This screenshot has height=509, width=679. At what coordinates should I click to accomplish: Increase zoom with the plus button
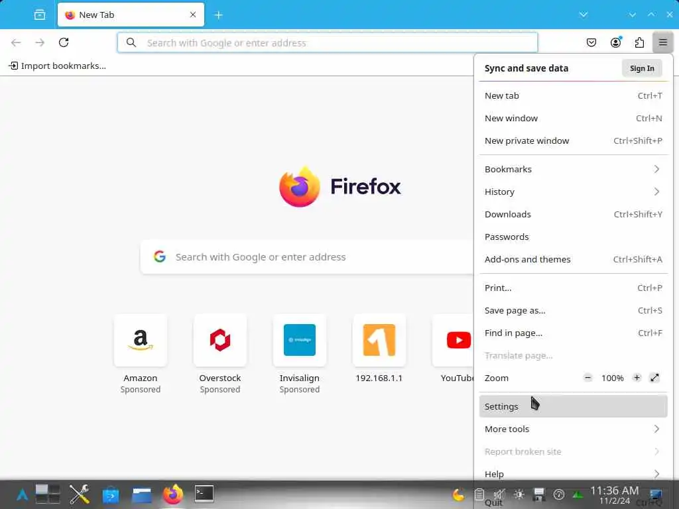(x=637, y=378)
